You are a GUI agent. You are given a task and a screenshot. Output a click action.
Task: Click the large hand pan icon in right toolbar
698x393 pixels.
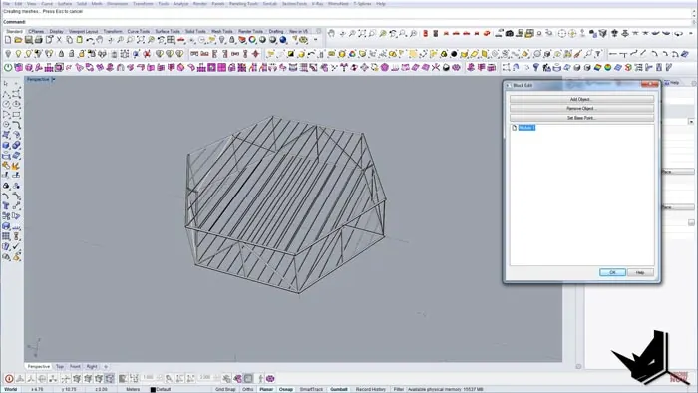pyautogui.click(x=331, y=33)
